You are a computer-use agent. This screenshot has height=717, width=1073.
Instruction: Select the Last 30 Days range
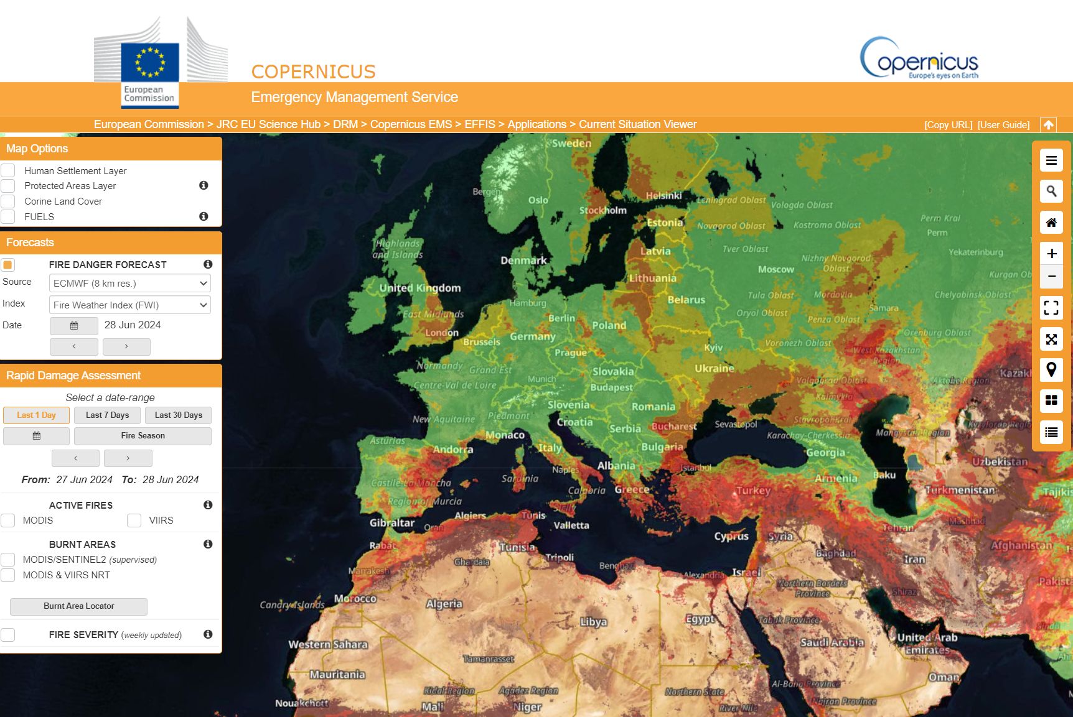[179, 415]
